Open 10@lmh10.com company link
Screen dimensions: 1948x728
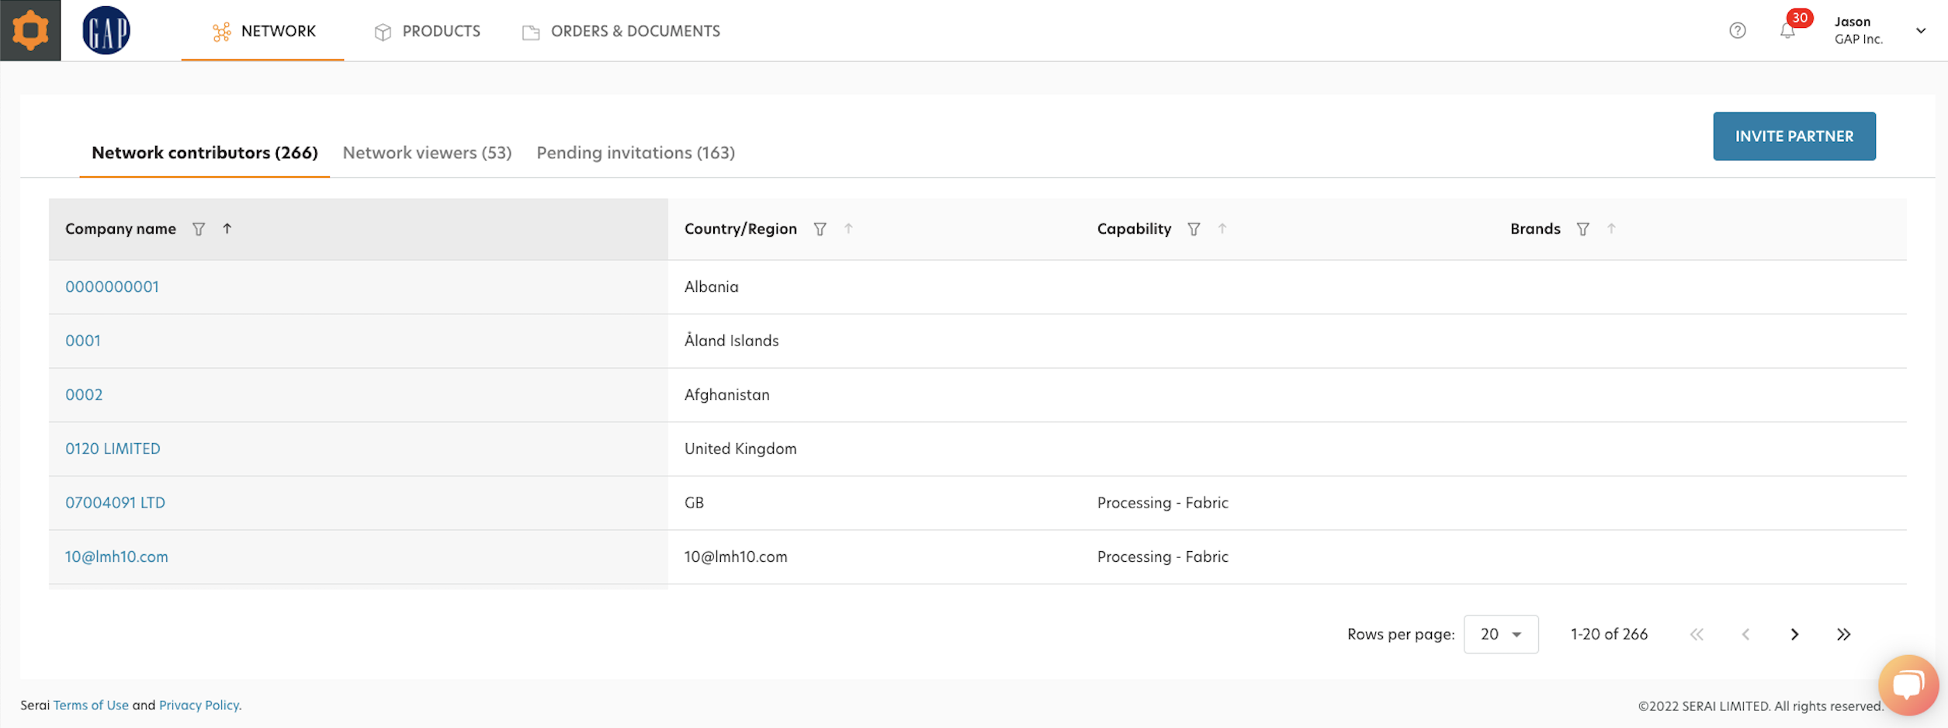tap(116, 556)
